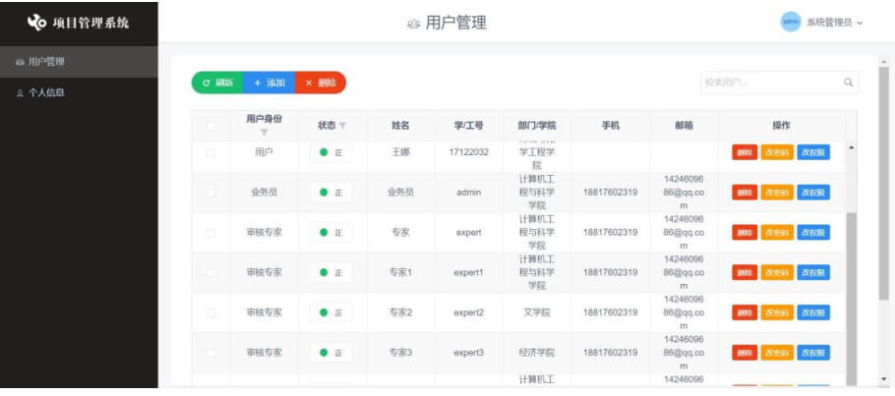Check the box for the expert row
This screenshot has width=895, height=396.
tap(210, 232)
